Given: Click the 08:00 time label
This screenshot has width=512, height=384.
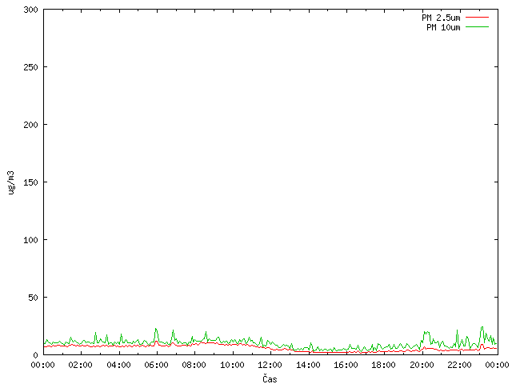Looking at the screenshot, I should (x=194, y=365).
